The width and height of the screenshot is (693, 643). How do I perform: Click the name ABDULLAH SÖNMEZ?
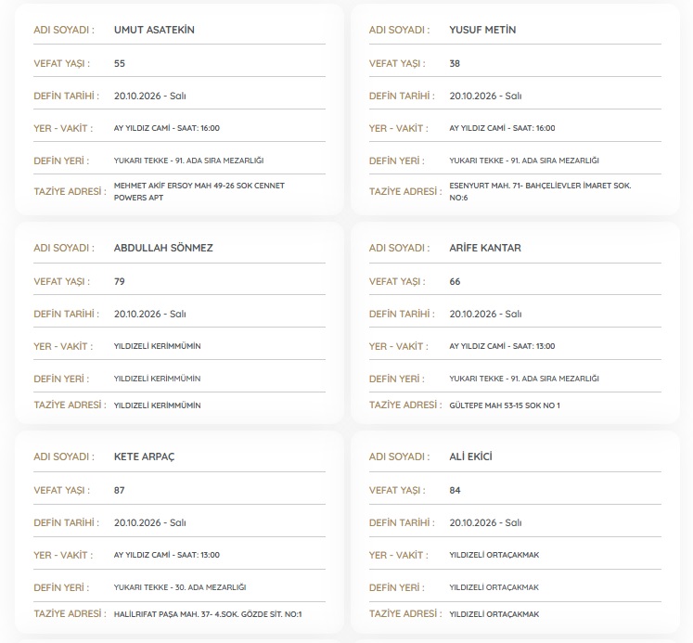click(163, 248)
